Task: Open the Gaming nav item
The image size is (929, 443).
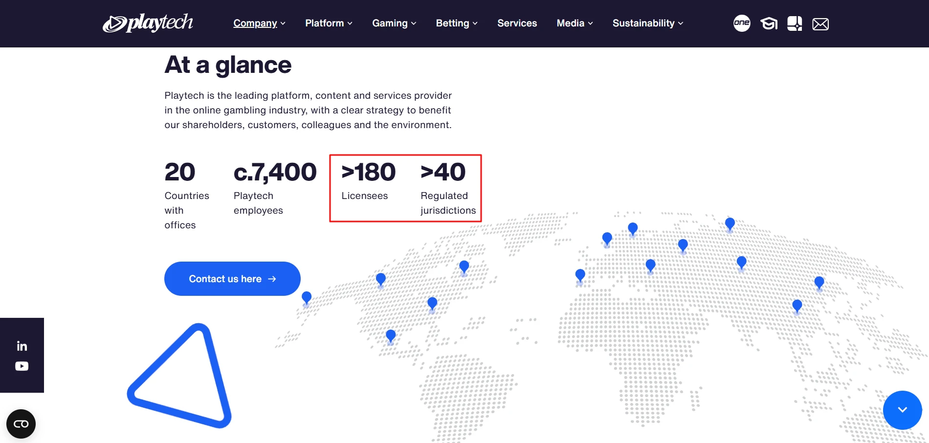Action: point(390,23)
